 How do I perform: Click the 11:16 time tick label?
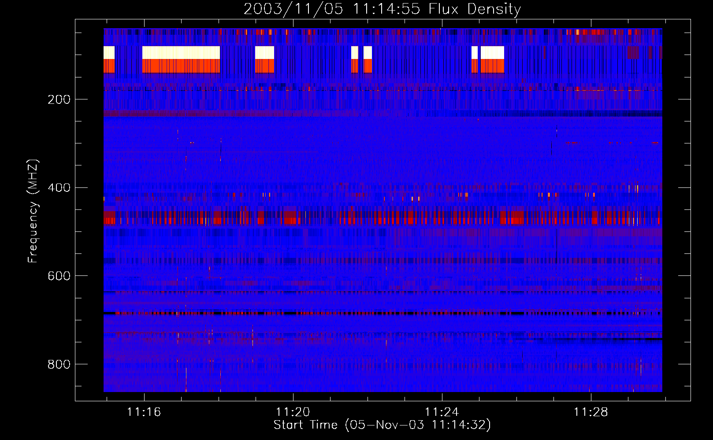pos(144,412)
